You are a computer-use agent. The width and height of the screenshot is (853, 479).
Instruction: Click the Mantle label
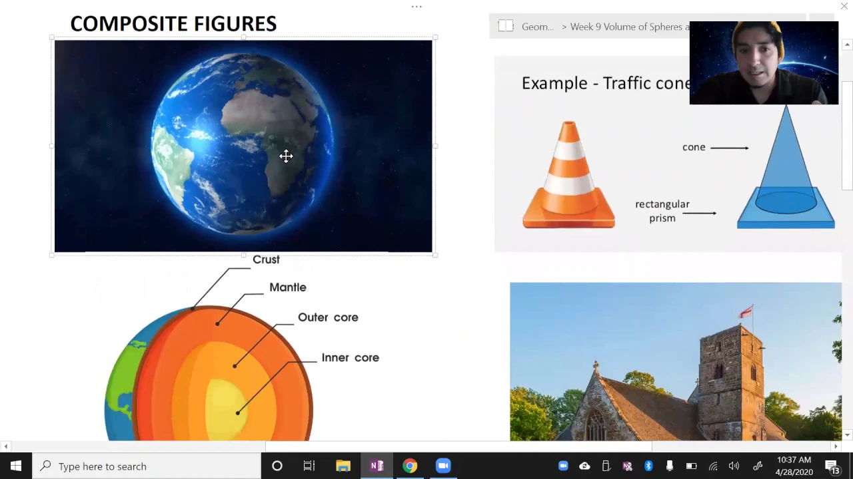tap(288, 287)
